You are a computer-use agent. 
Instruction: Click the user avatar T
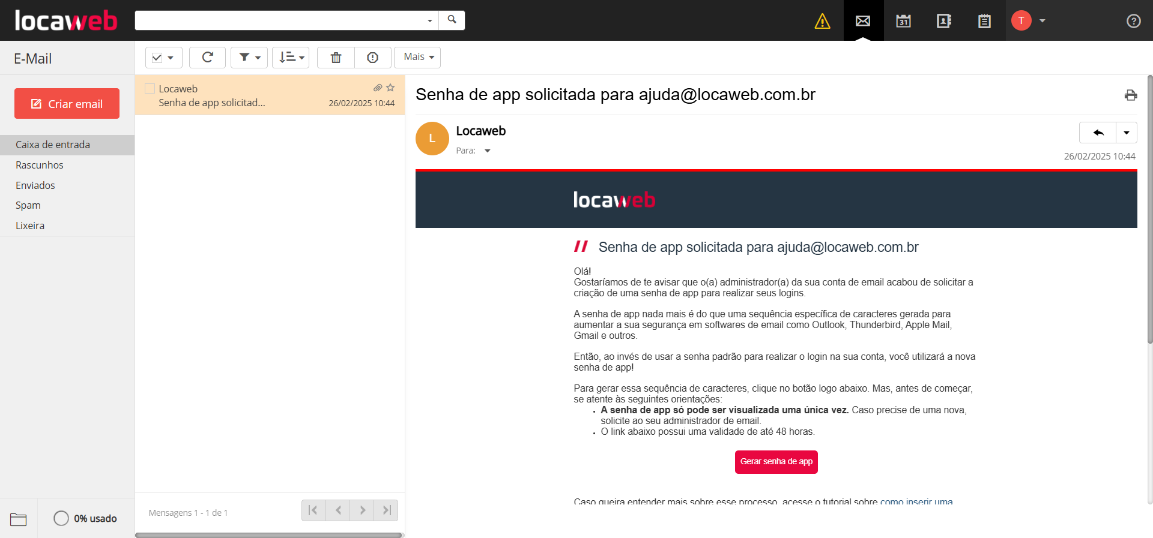click(1021, 20)
